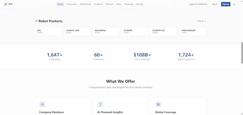Open the SCORPIO 500 product card
The image size is (243, 115).
tap(164, 31)
